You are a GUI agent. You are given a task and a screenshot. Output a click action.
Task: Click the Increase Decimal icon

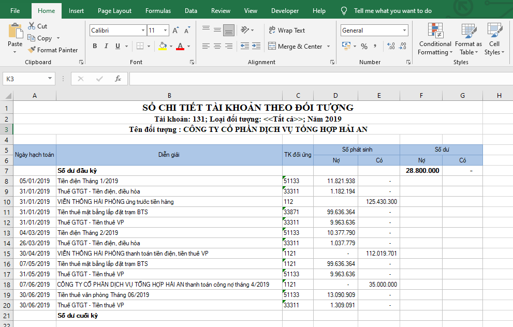point(390,47)
